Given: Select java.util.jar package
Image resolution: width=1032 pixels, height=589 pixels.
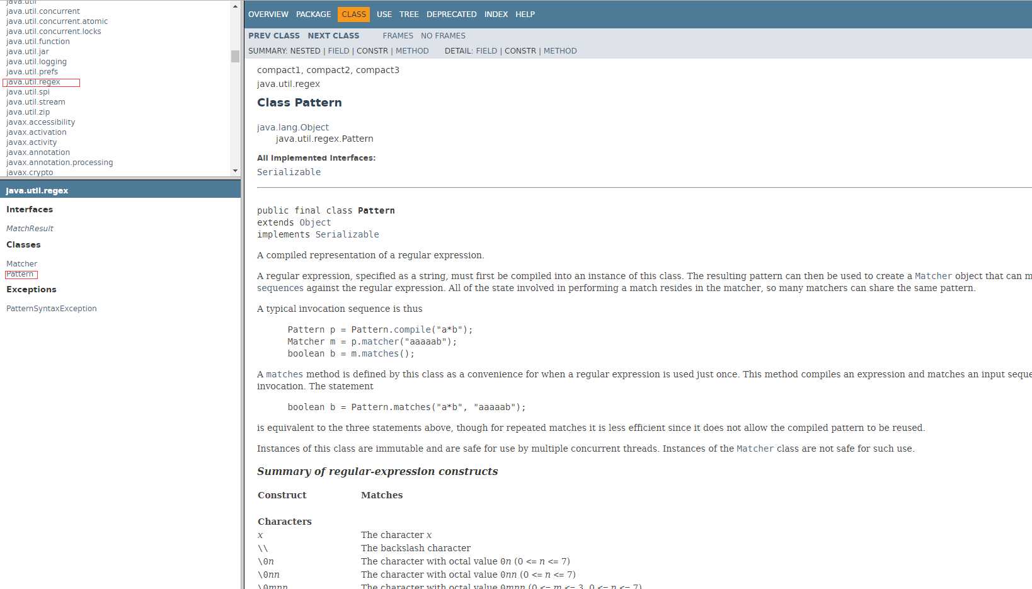Looking at the screenshot, I should point(27,52).
